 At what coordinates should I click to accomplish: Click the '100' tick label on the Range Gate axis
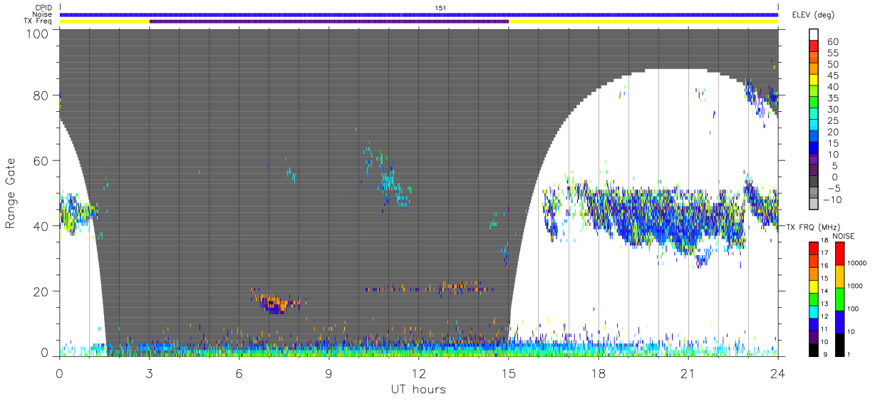pos(38,33)
